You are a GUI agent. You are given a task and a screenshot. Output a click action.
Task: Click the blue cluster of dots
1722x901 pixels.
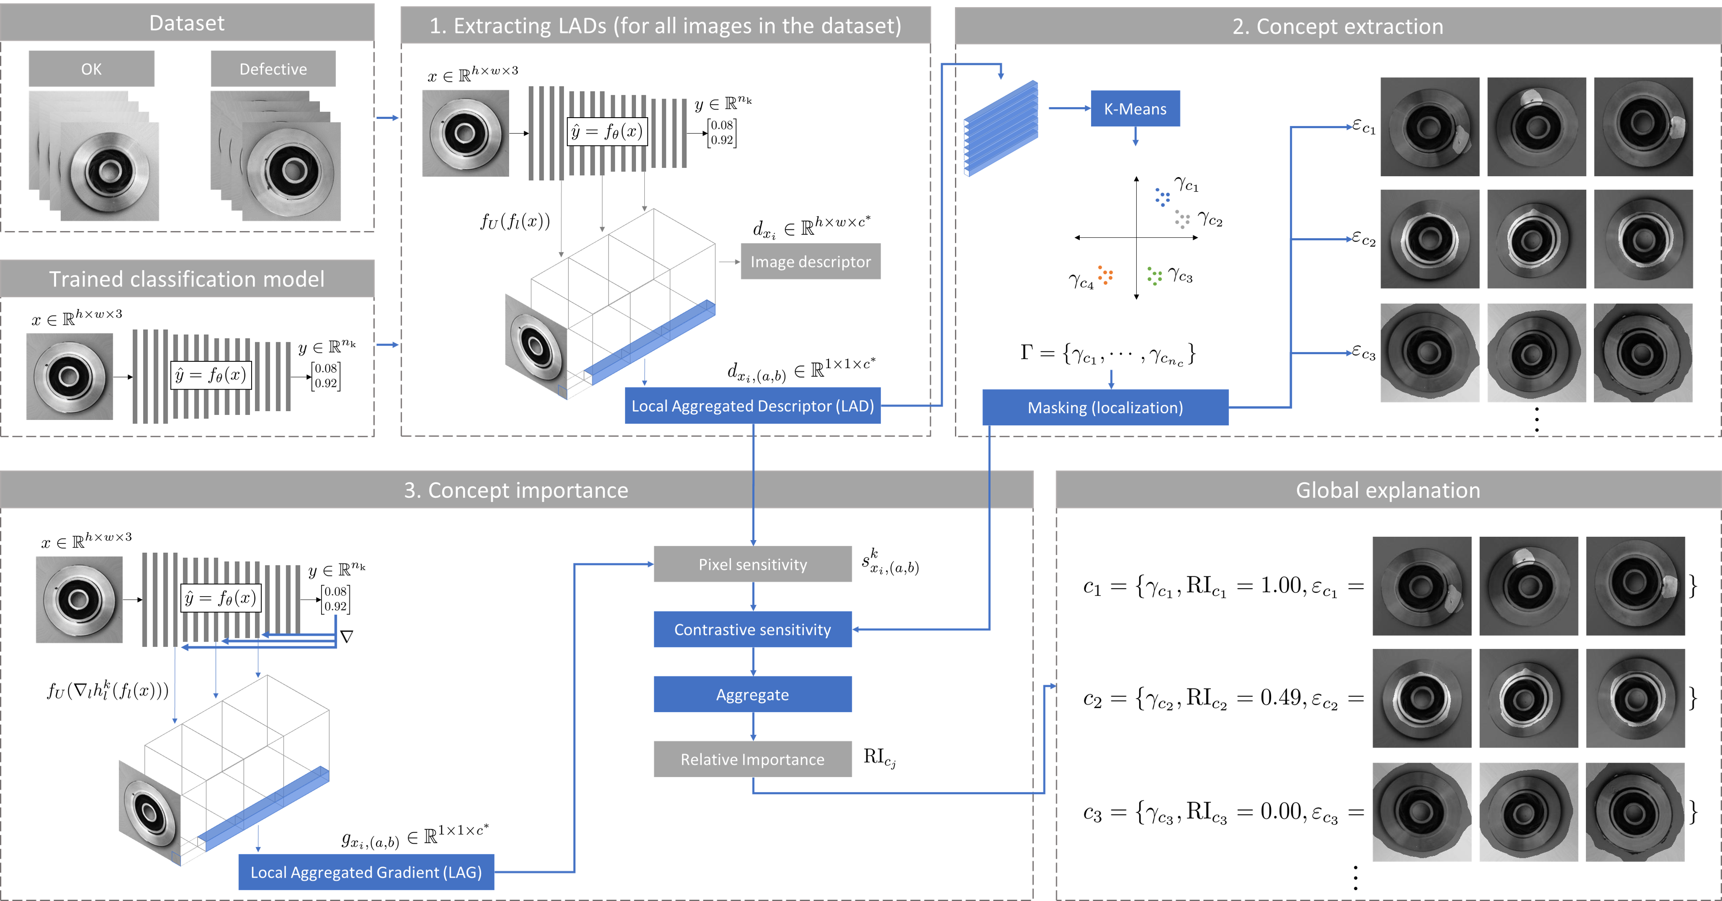(1162, 196)
